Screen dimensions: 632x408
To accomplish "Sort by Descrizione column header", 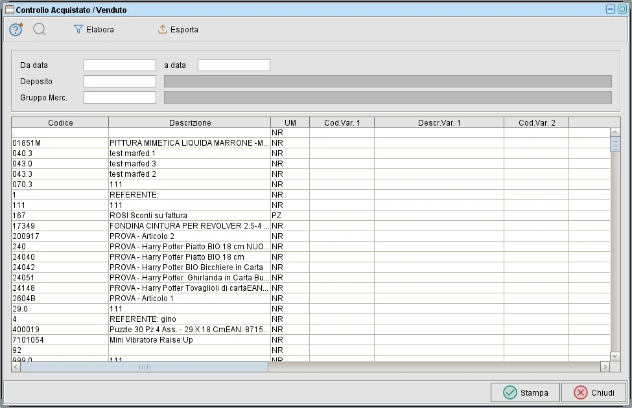I will [x=189, y=122].
